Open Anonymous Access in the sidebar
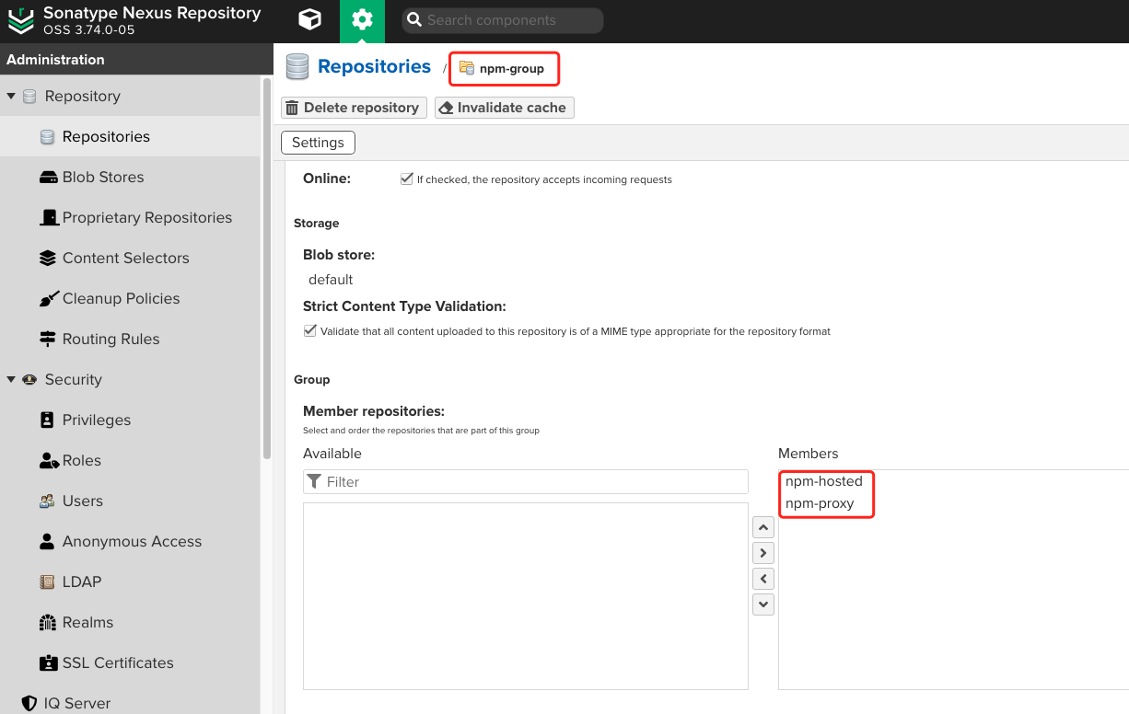This screenshot has width=1129, height=714. [130, 541]
